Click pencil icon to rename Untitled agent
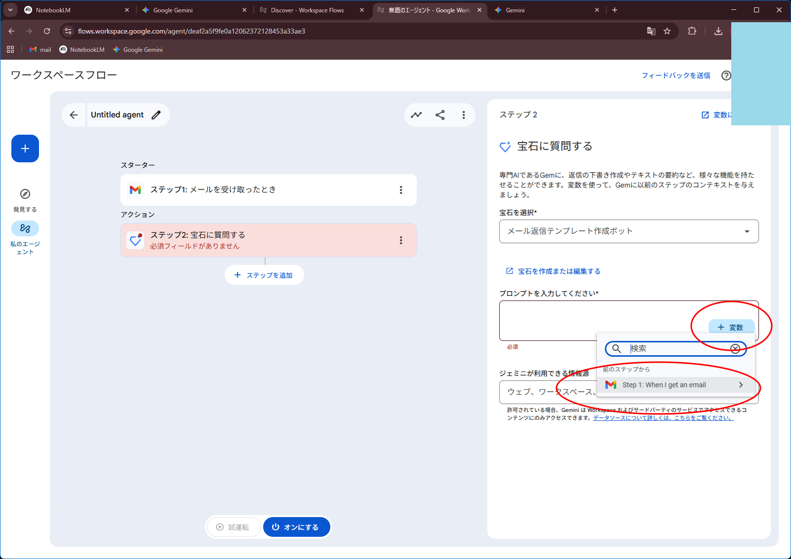Image resolution: width=791 pixels, height=559 pixels. click(x=156, y=115)
